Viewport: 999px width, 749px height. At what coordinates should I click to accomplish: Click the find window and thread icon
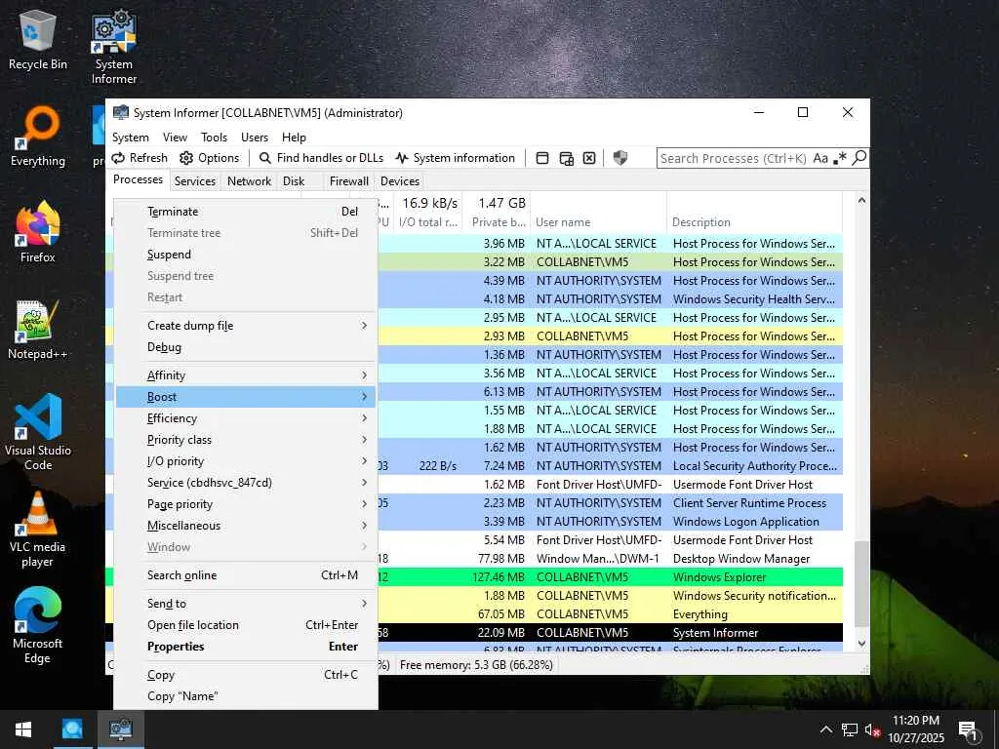[x=566, y=158]
